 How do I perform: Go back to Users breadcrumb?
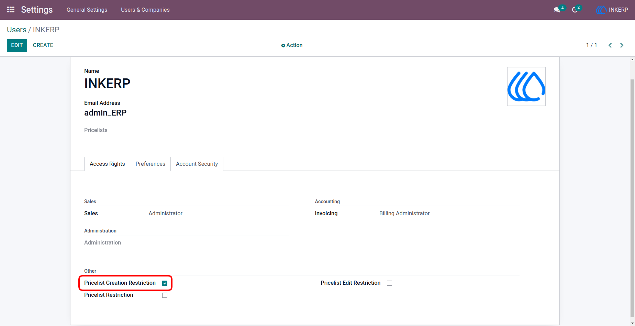16,30
